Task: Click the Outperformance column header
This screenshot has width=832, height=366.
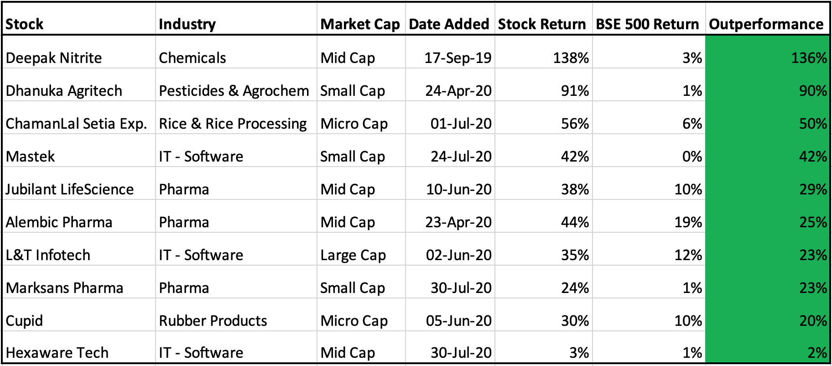Action: pyautogui.click(x=766, y=24)
